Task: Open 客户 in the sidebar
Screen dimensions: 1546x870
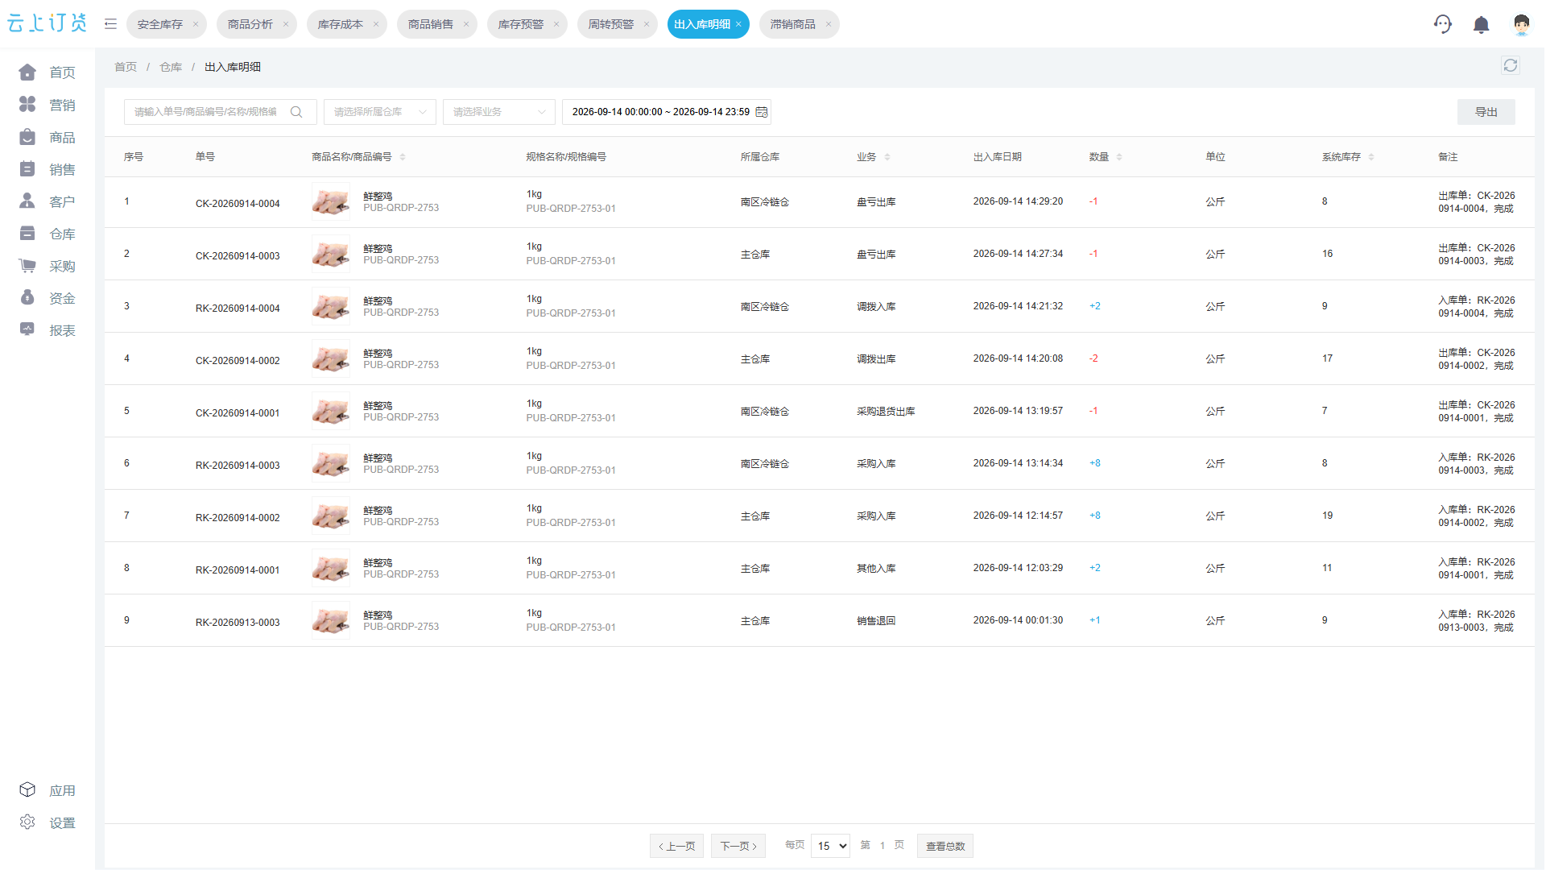Action: coord(48,201)
